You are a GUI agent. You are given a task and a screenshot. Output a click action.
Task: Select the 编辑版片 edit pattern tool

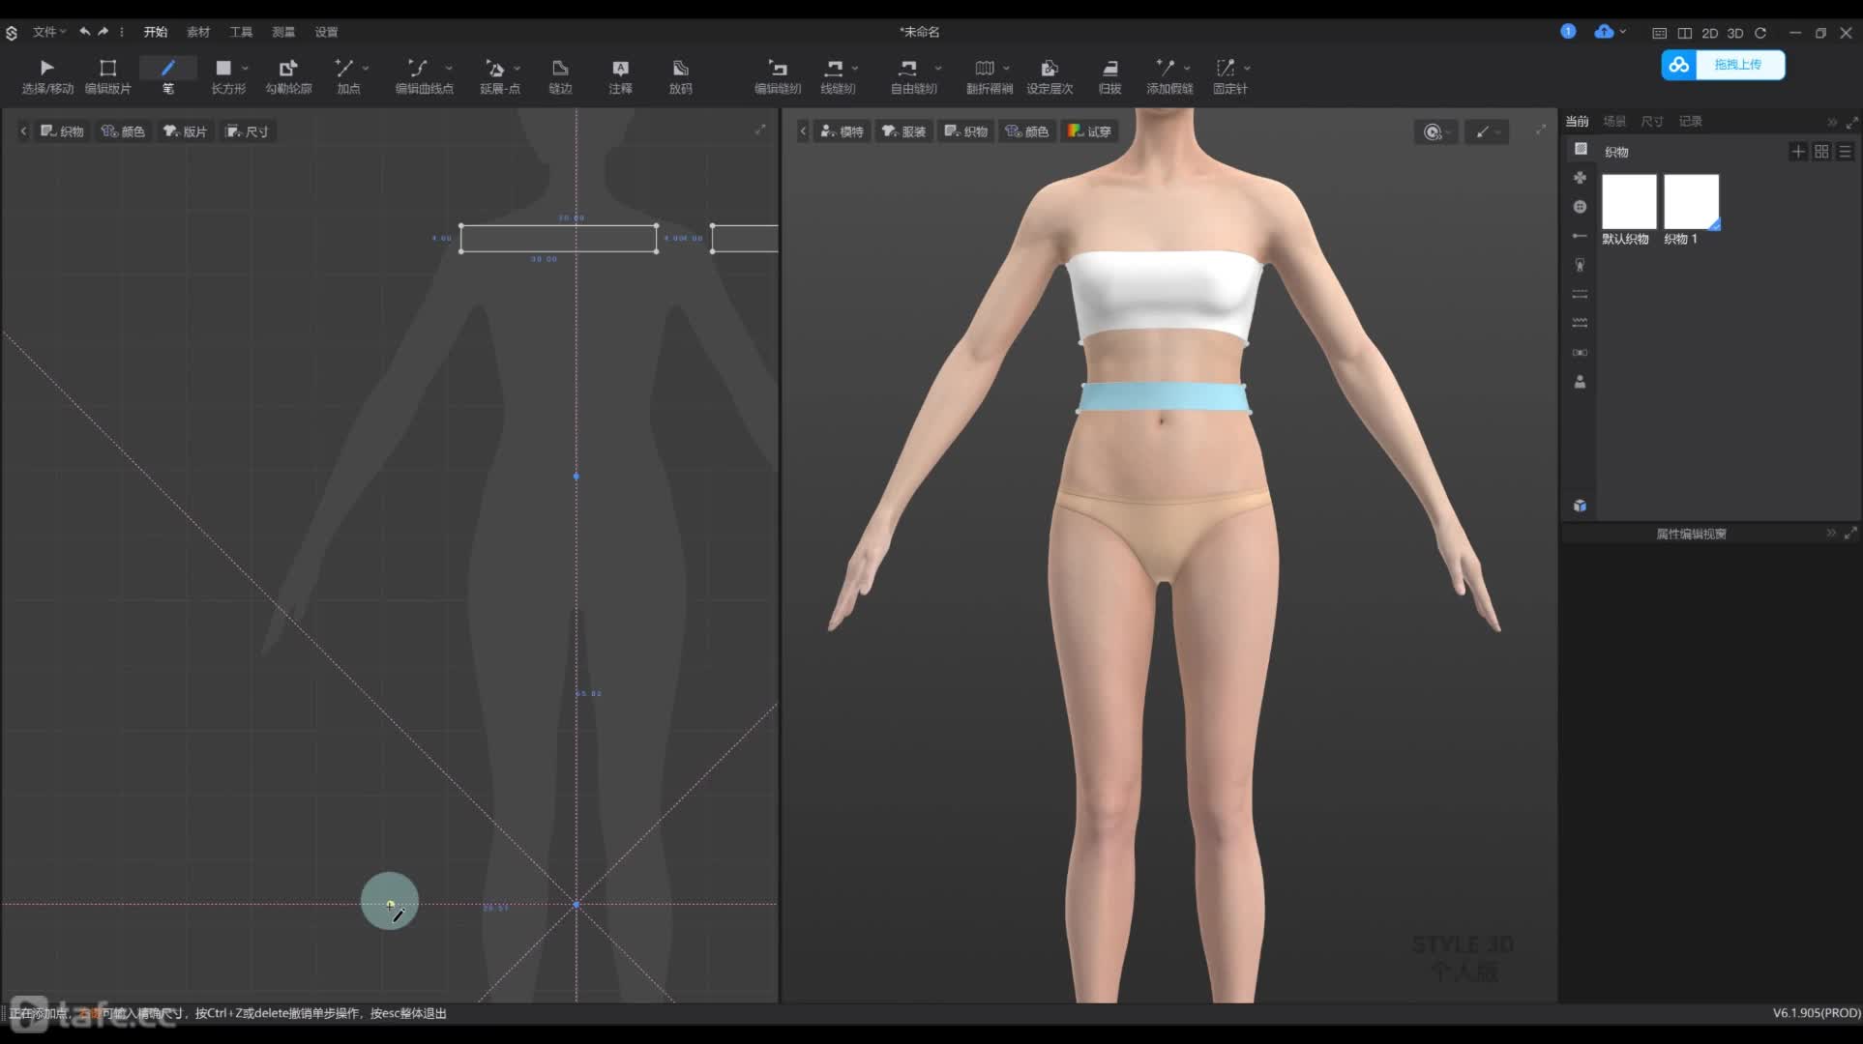(108, 76)
